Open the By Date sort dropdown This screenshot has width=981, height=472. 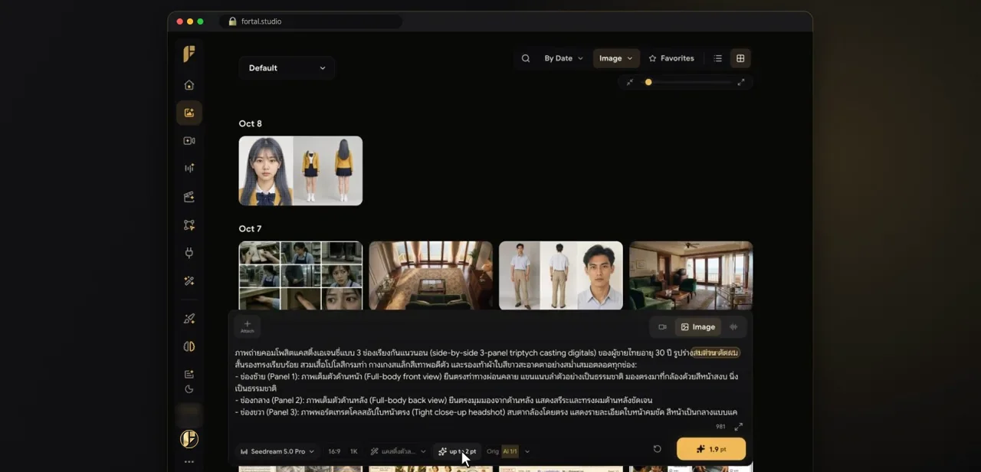coord(563,58)
